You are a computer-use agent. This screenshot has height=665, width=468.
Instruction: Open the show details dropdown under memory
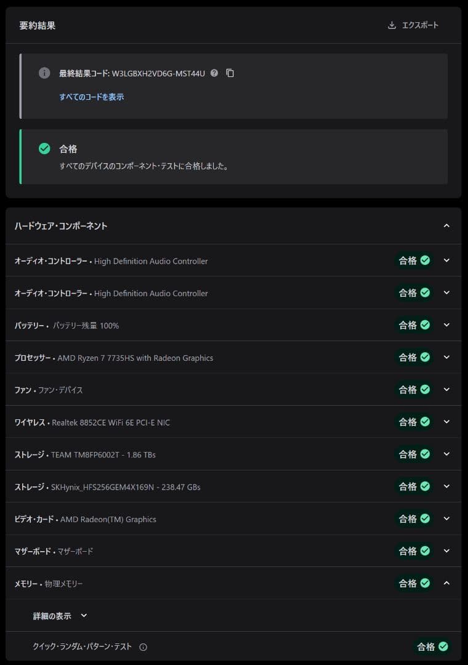click(x=60, y=616)
